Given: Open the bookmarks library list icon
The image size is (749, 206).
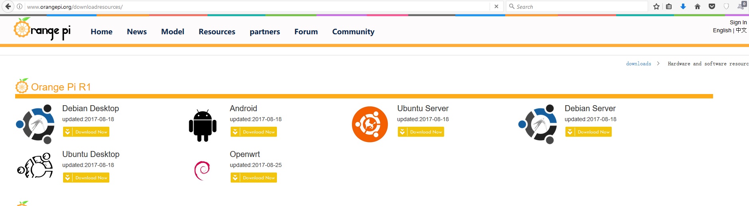Looking at the screenshot, I should pyautogui.click(x=669, y=6).
